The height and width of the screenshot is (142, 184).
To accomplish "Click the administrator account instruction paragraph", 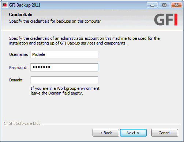I will pyautogui.click(x=85, y=41).
